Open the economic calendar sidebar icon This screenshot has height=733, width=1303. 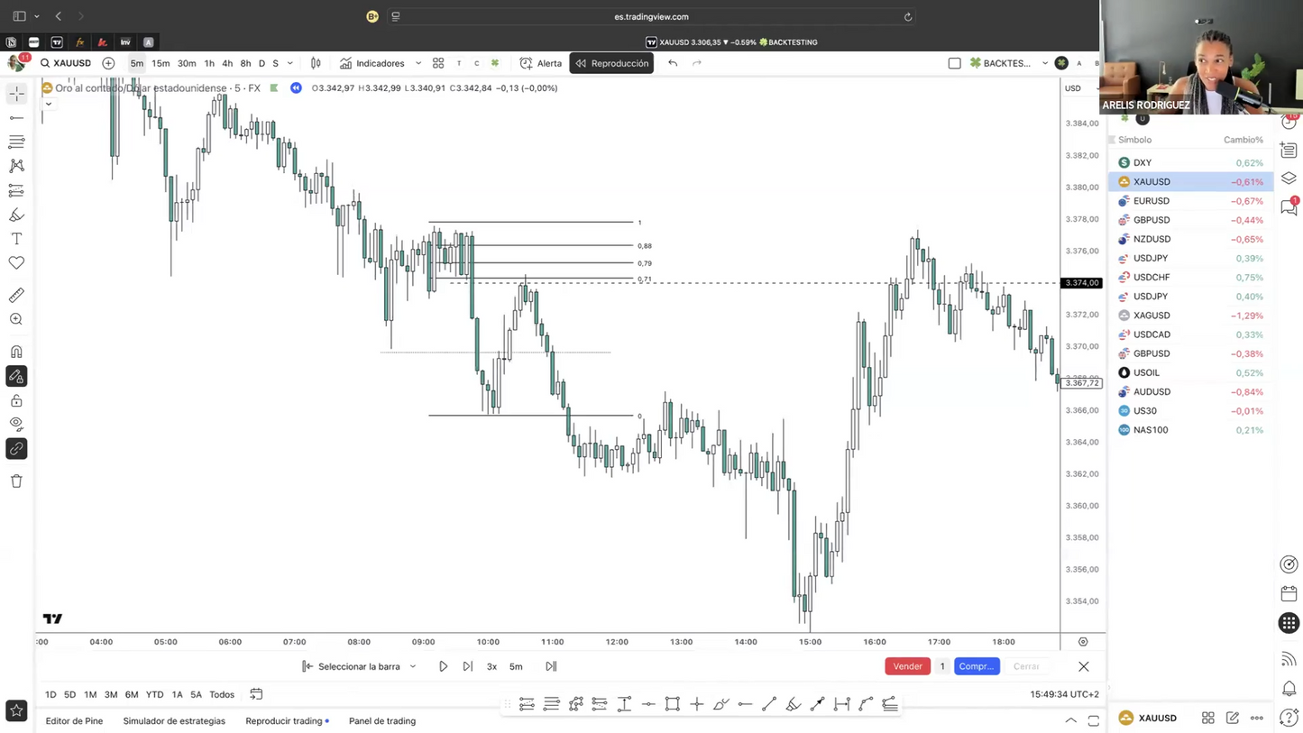click(x=1289, y=593)
